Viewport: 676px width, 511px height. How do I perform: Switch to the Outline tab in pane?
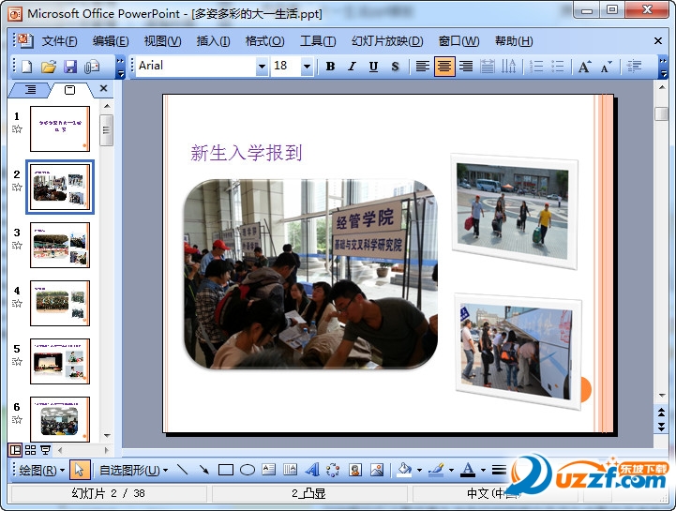click(x=30, y=90)
